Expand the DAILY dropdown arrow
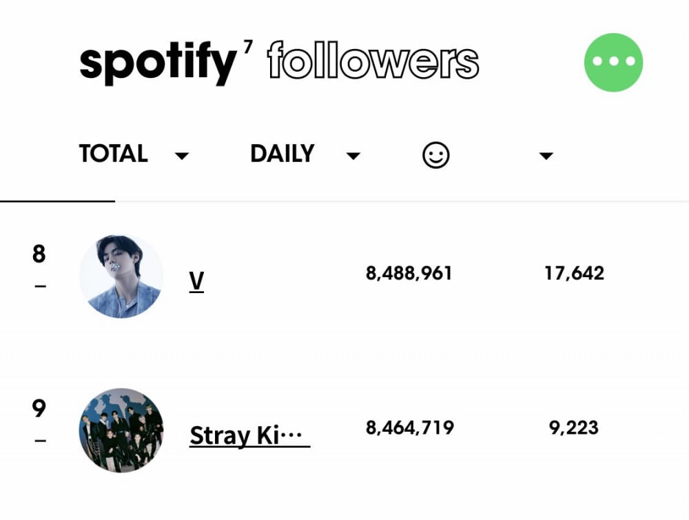Viewport: 689px width, 520px height. [x=353, y=156]
